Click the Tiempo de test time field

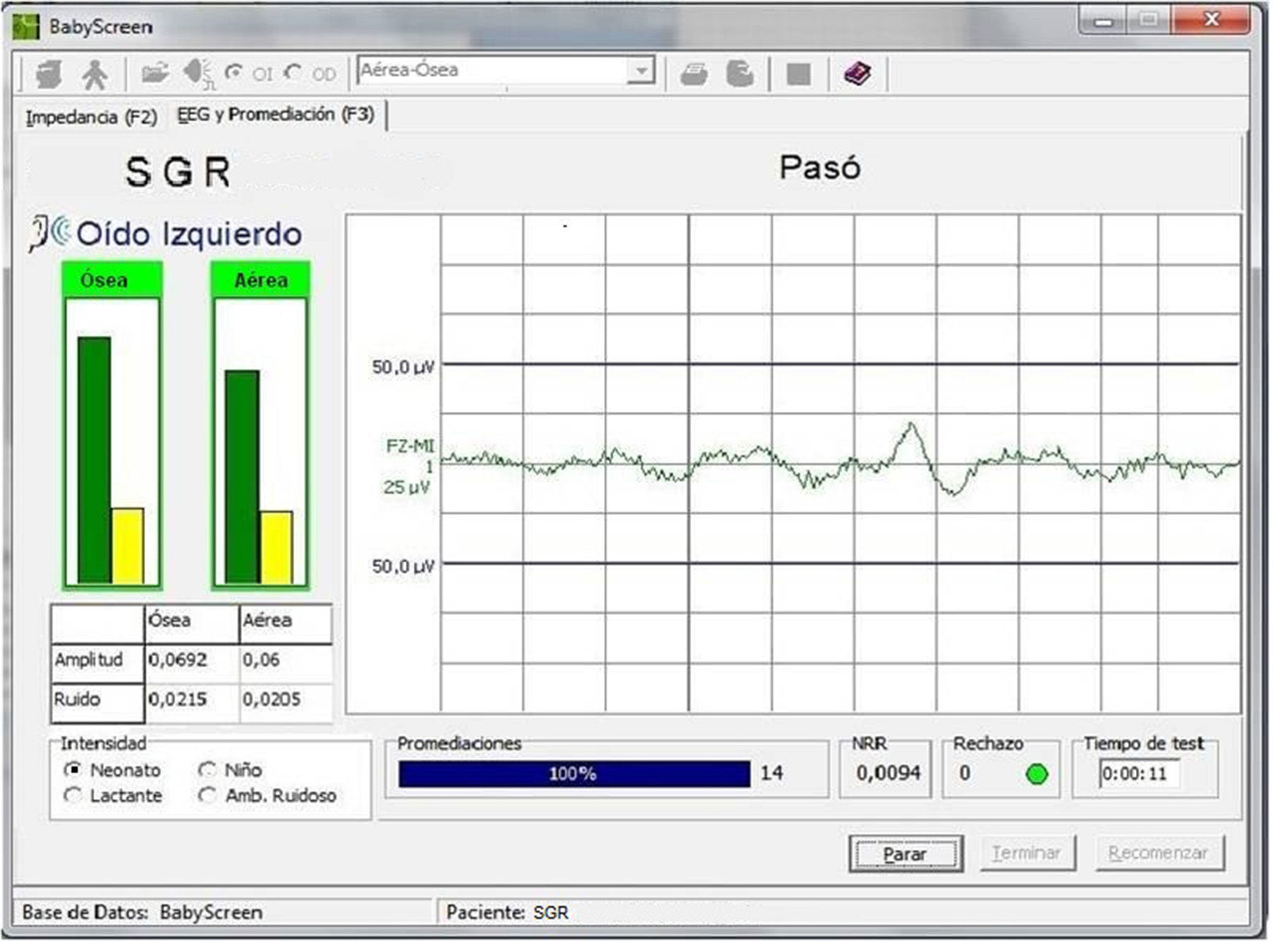[1139, 773]
